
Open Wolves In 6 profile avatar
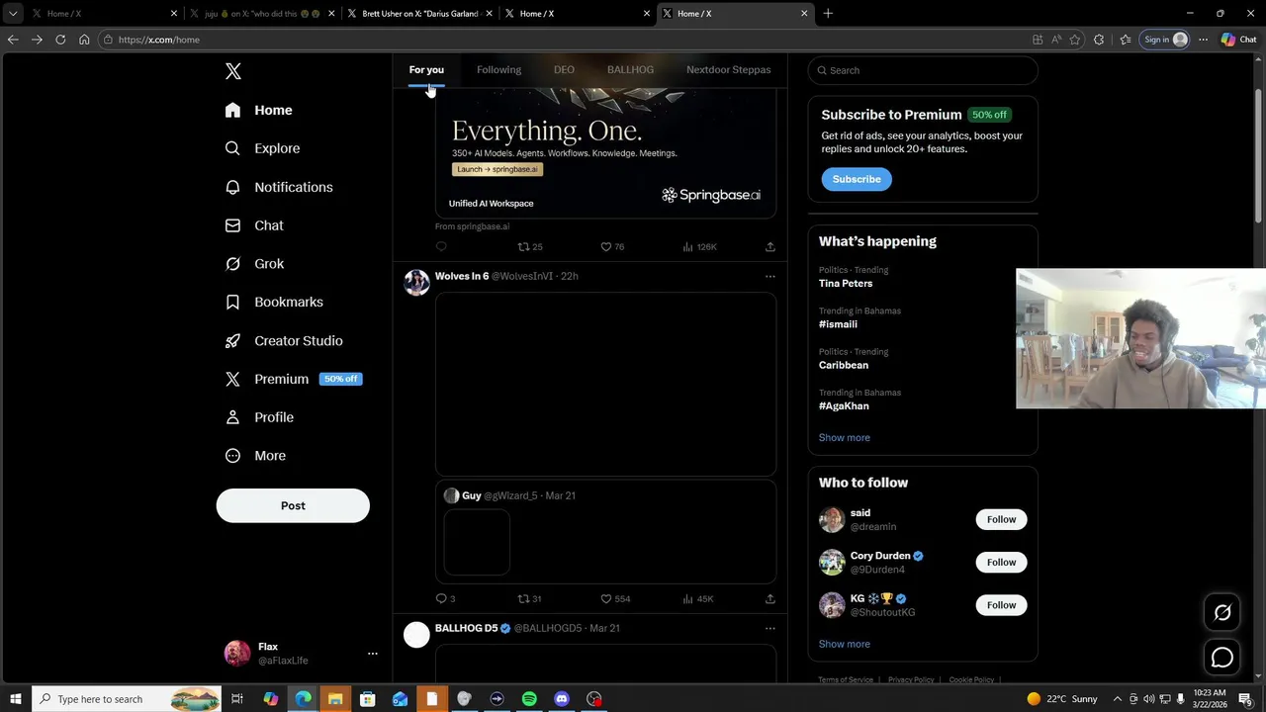point(416,282)
